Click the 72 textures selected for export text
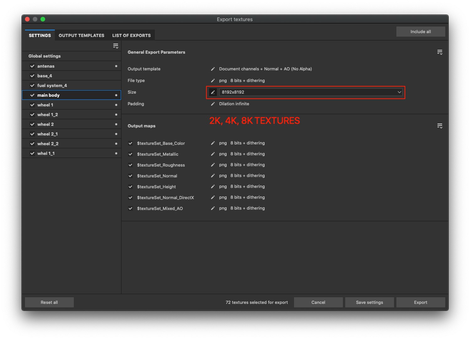Screen dimensions: 470x339 [x=257, y=302]
